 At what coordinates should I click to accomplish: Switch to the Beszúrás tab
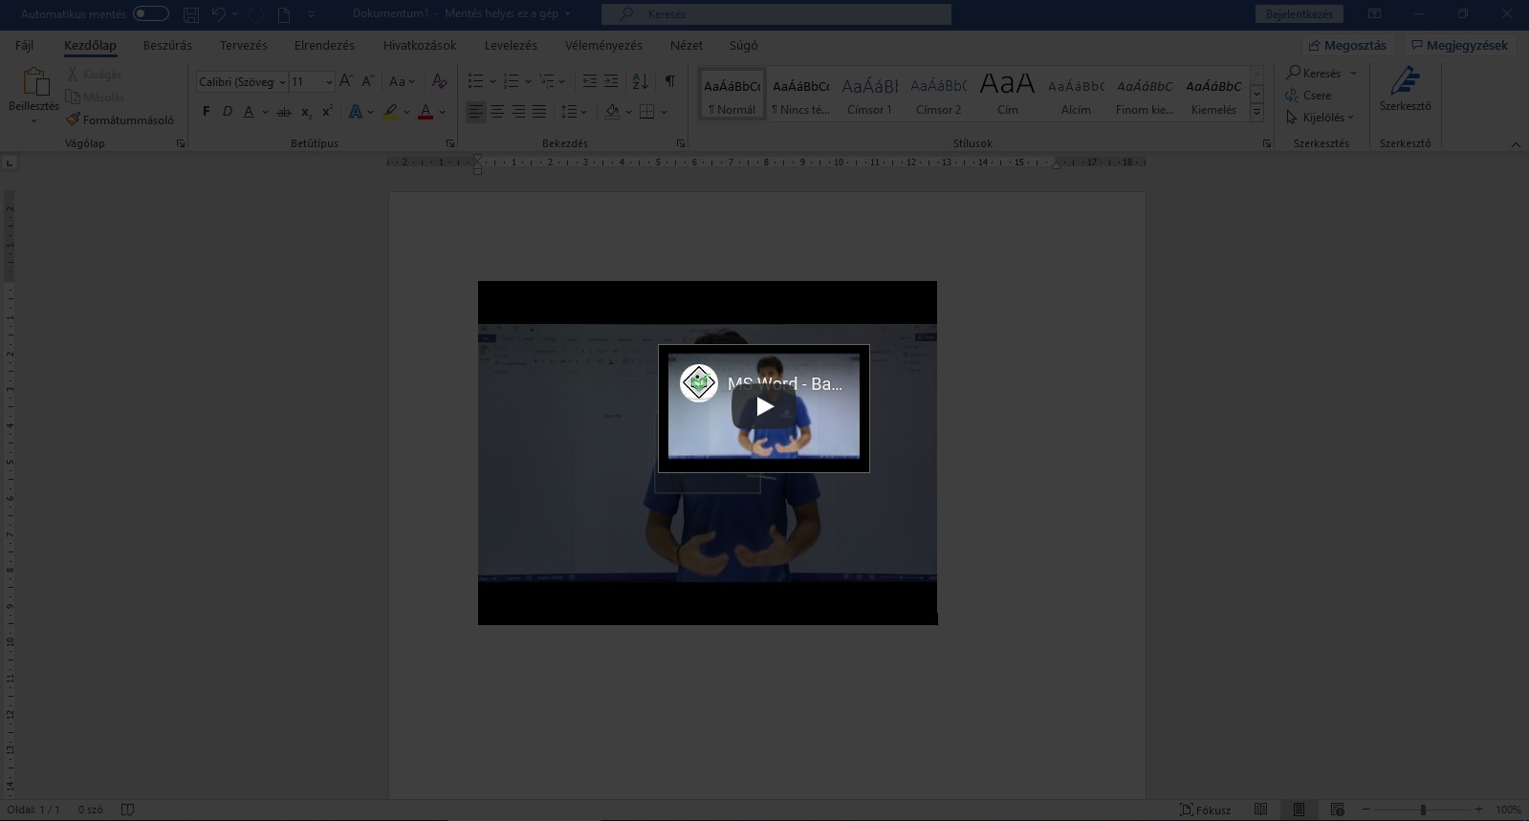[167, 45]
